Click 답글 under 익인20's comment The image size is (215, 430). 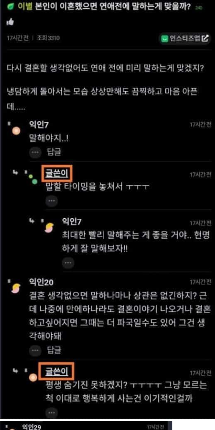coord(54,350)
